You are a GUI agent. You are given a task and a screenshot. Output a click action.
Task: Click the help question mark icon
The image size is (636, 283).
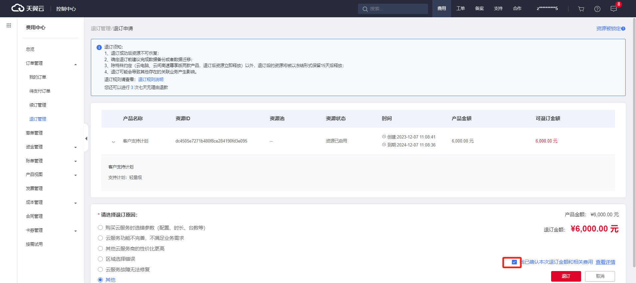point(597,9)
